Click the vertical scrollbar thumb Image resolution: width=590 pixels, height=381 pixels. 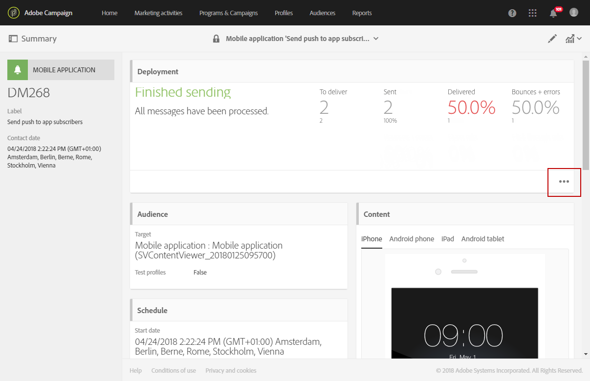pos(586,115)
